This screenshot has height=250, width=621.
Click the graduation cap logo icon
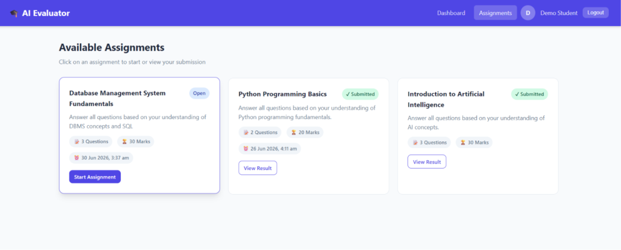[14, 13]
